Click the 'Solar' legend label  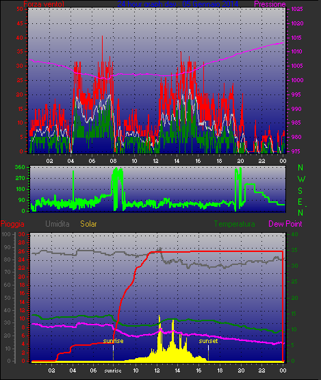[88, 224]
